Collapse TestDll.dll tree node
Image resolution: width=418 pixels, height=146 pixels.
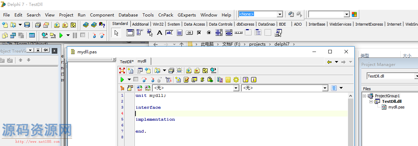pyautogui.click(x=371, y=101)
